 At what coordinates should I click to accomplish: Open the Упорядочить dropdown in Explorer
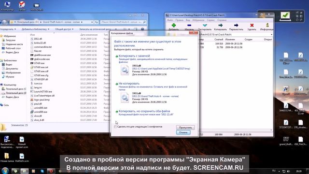[x=8, y=29]
